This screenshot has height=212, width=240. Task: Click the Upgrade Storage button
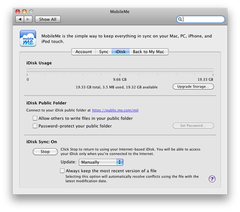[x=193, y=87]
